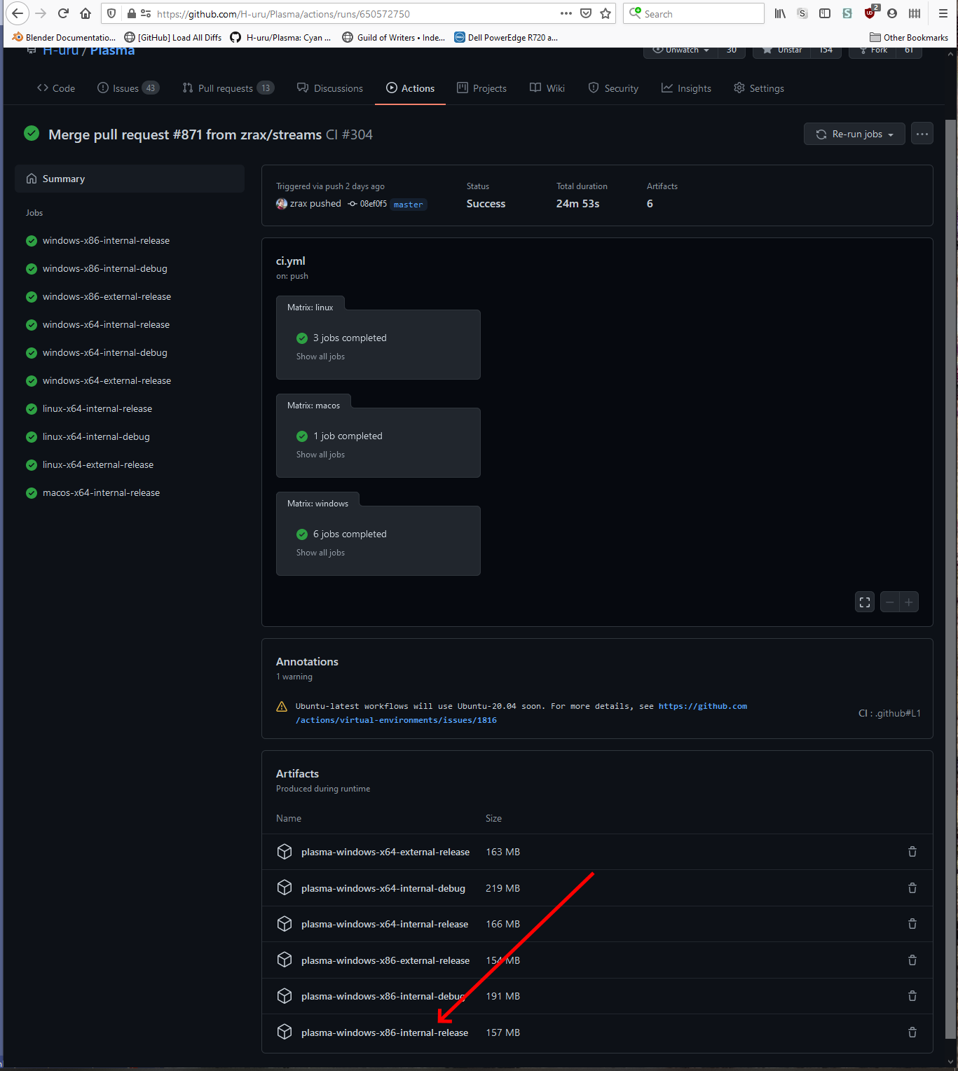The image size is (958, 1071).
Task: Open the linux-x64-external-release job
Action: [x=98, y=464]
